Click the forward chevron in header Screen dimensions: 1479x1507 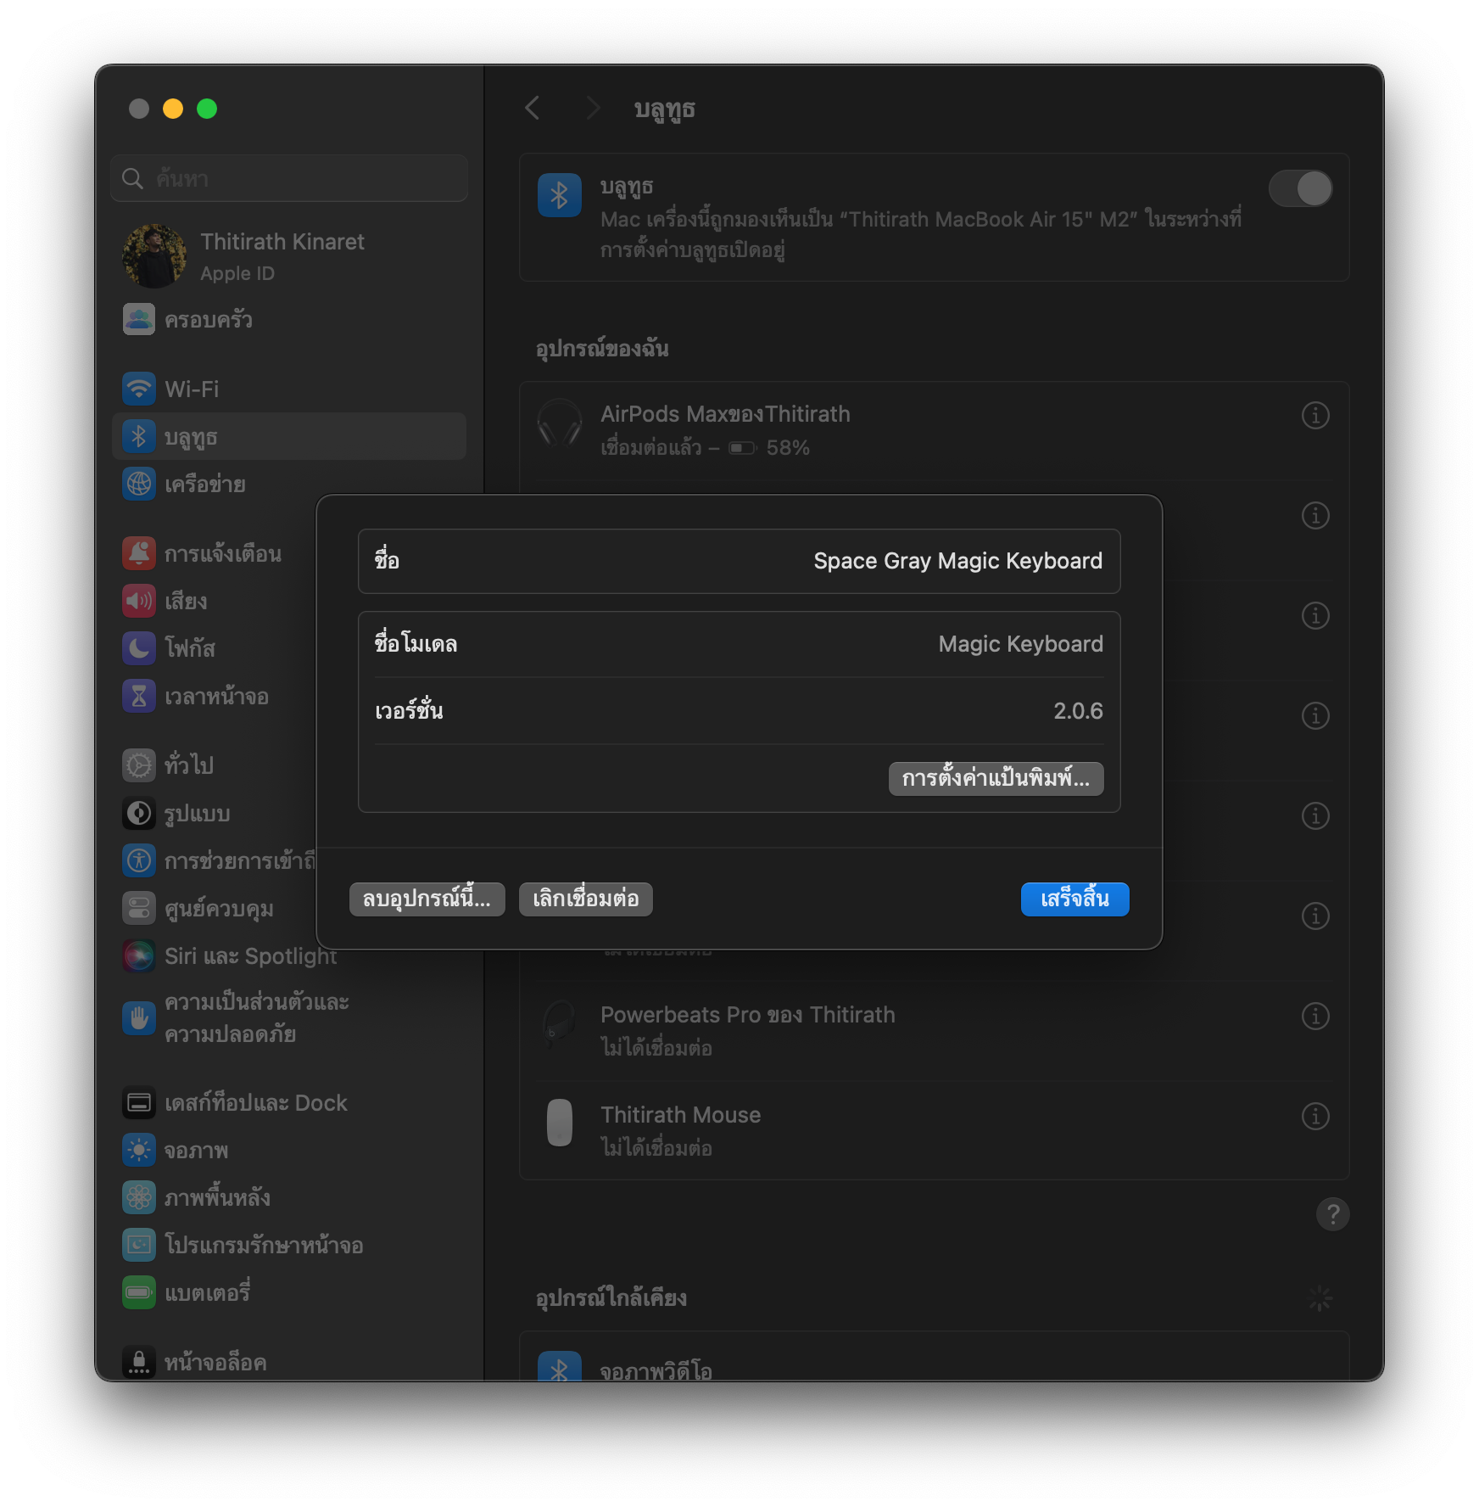coord(593,109)
